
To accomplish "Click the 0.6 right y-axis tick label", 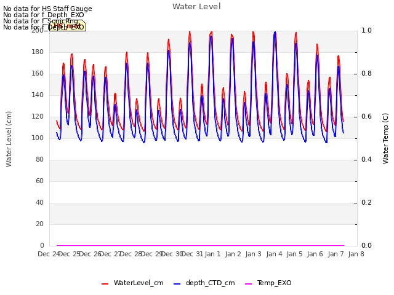I will click(x=367, y=117).
